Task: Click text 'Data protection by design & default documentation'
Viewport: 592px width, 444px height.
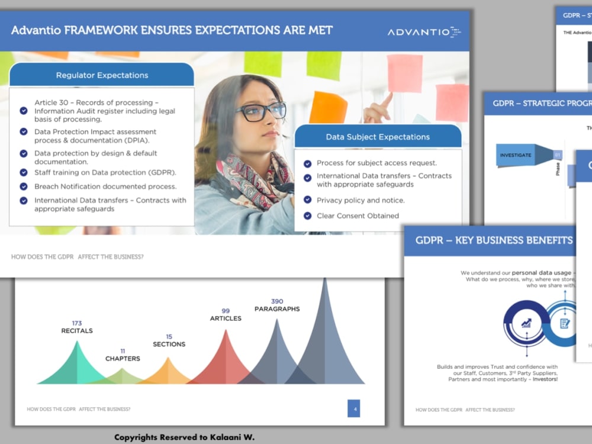Action: (95, 157)
